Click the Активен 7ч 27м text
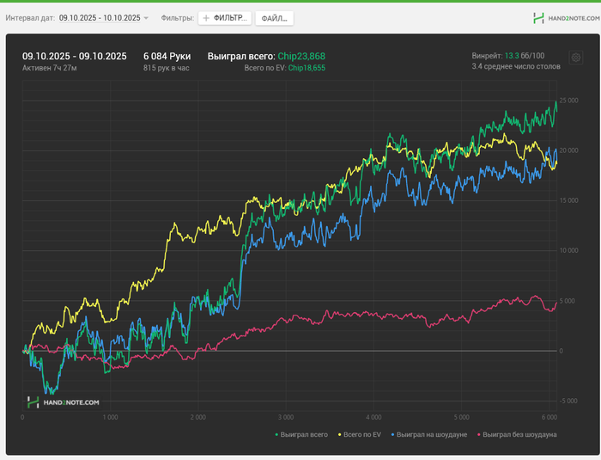 coord(50,68)
